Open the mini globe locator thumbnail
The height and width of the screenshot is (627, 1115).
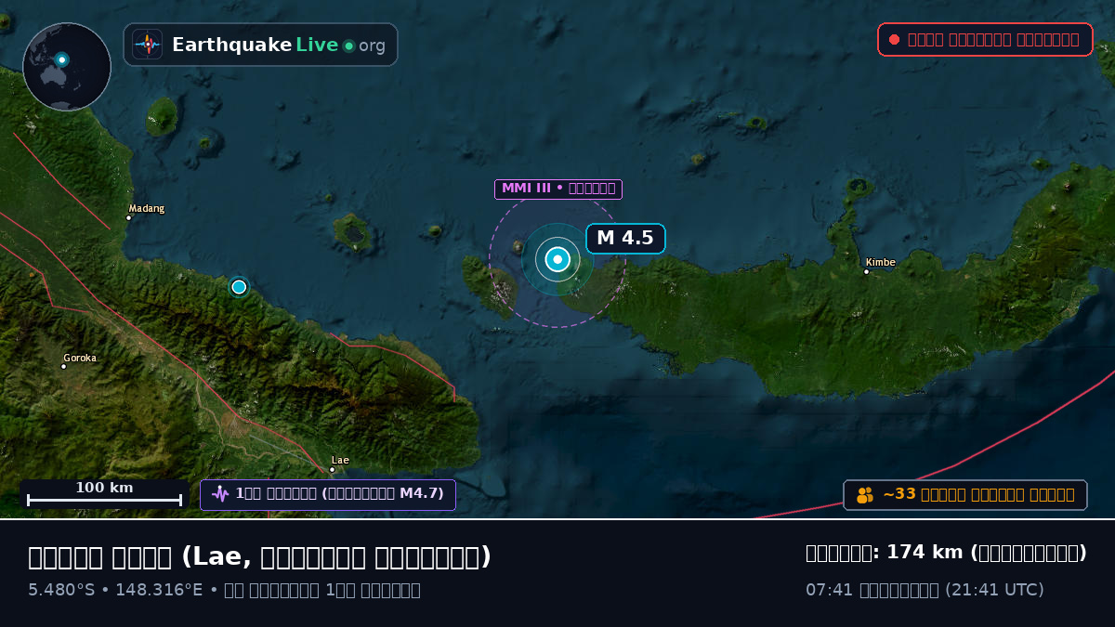(67, 67)
